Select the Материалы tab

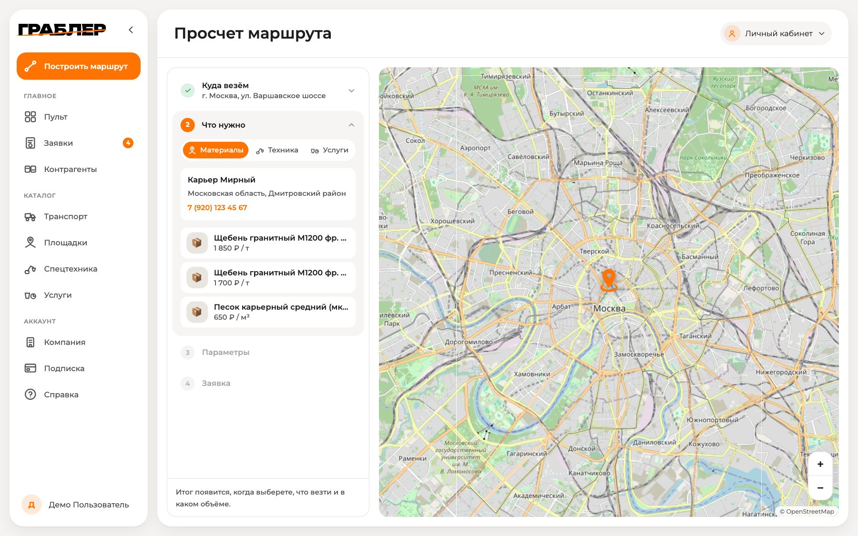(x=215, y=150)
